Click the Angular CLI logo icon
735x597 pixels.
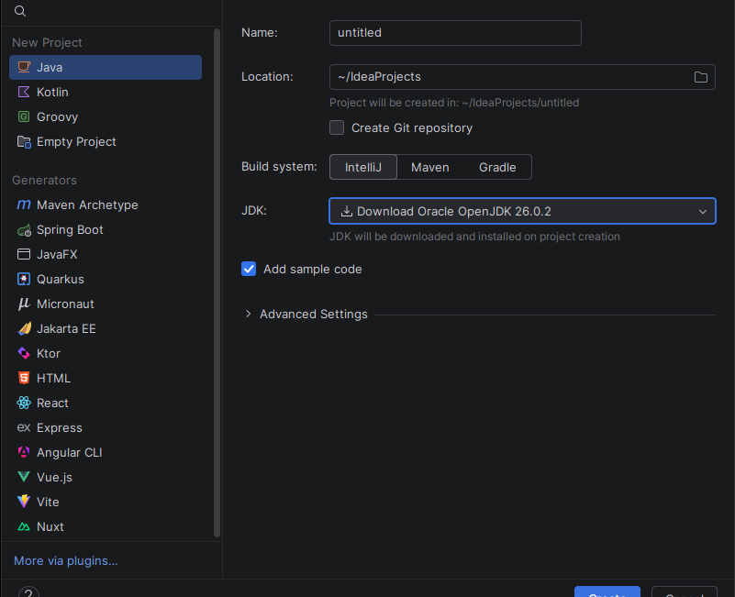[x=24, y=452]
